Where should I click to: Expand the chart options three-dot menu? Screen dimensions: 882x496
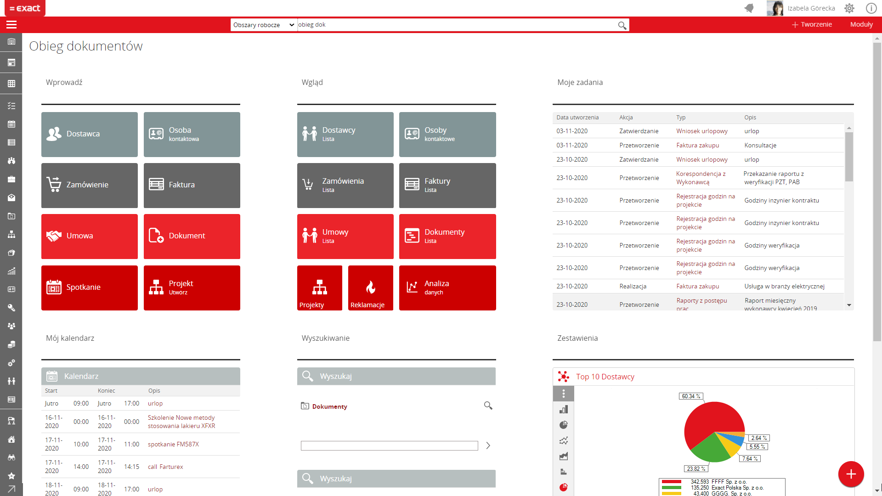click(564, 394)
